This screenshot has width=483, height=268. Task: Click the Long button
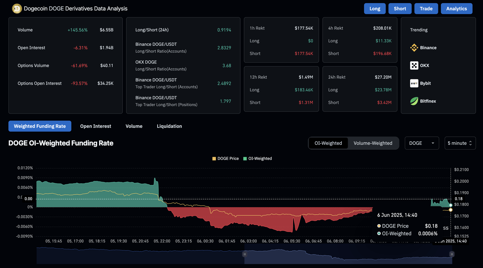click(x=375, y=9)
